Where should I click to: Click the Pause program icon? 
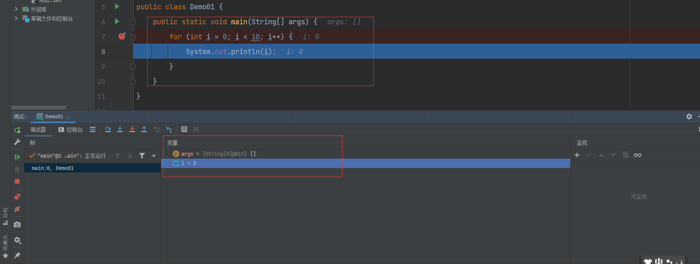pyautogui.click(x=17, y=169)
